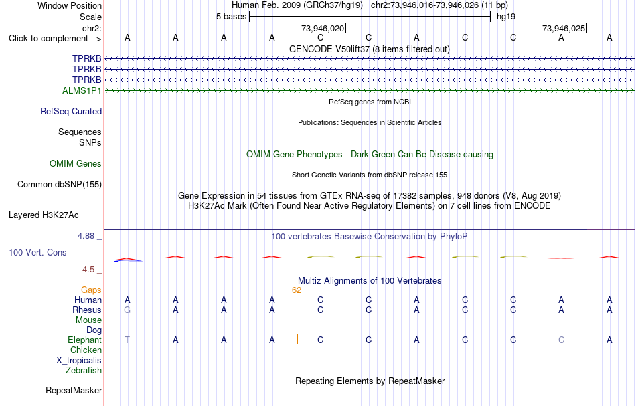The image size is (636, 406).
Task: Click the 'Click to complement -->' label
Action: 55,39
